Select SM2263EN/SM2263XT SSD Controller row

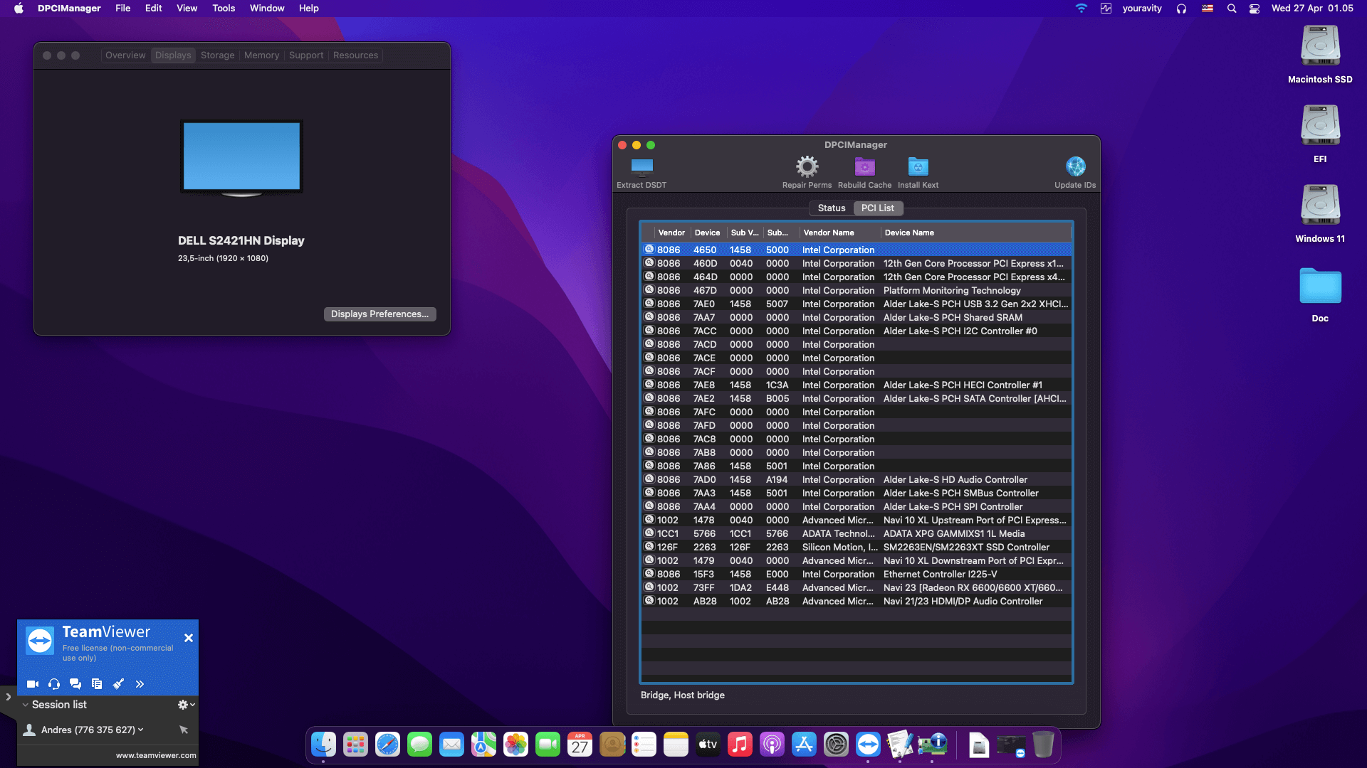coord(857,547)
